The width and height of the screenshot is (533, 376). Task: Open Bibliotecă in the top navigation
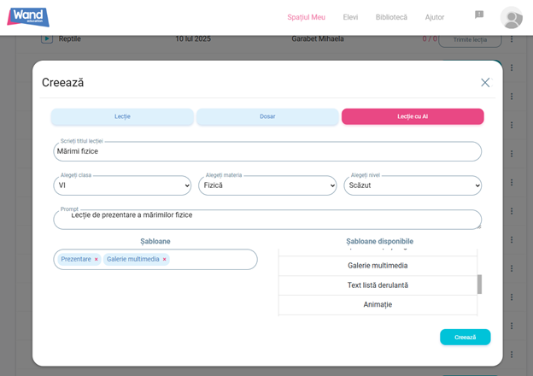[391, 17]
